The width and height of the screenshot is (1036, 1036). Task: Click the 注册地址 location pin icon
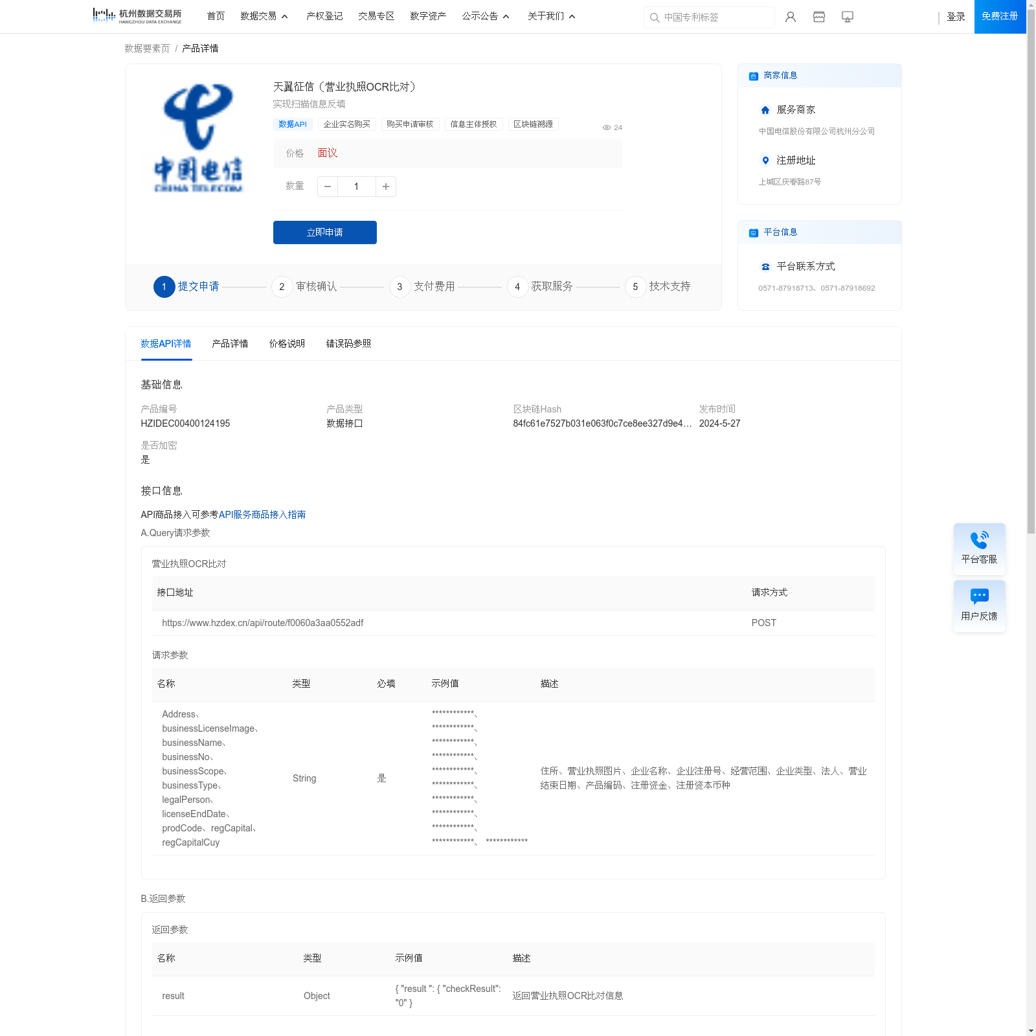(x=765, y=161)
